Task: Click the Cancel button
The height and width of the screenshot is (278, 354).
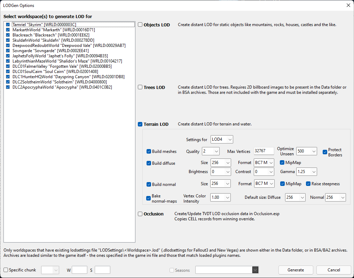Action: tap(334, 270)
